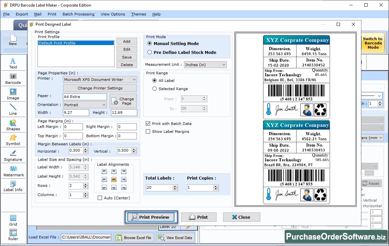Enable Auto (Center) alignment checkbox
389x246 pixels.
100,198
